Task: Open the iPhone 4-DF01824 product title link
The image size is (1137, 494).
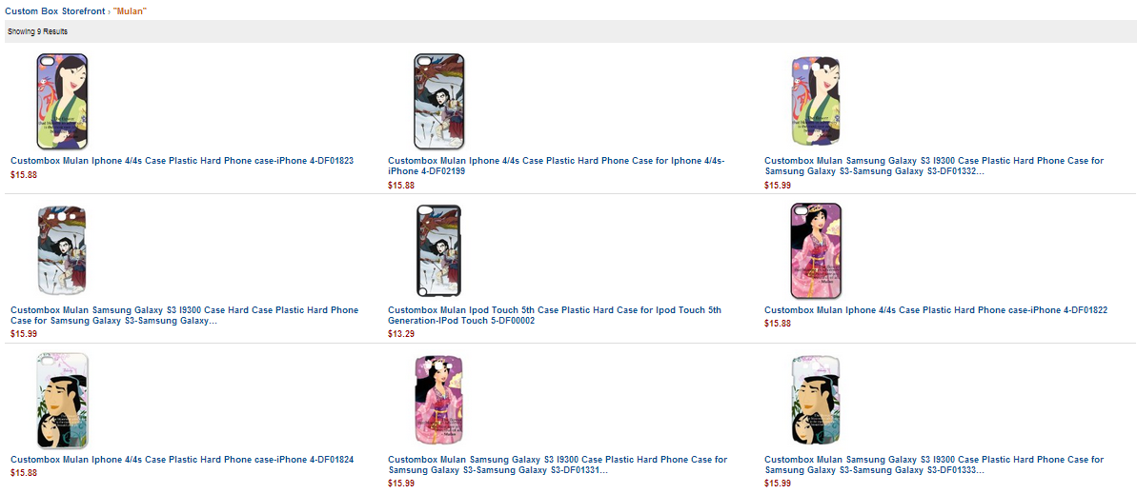Action: coord(182,460)
